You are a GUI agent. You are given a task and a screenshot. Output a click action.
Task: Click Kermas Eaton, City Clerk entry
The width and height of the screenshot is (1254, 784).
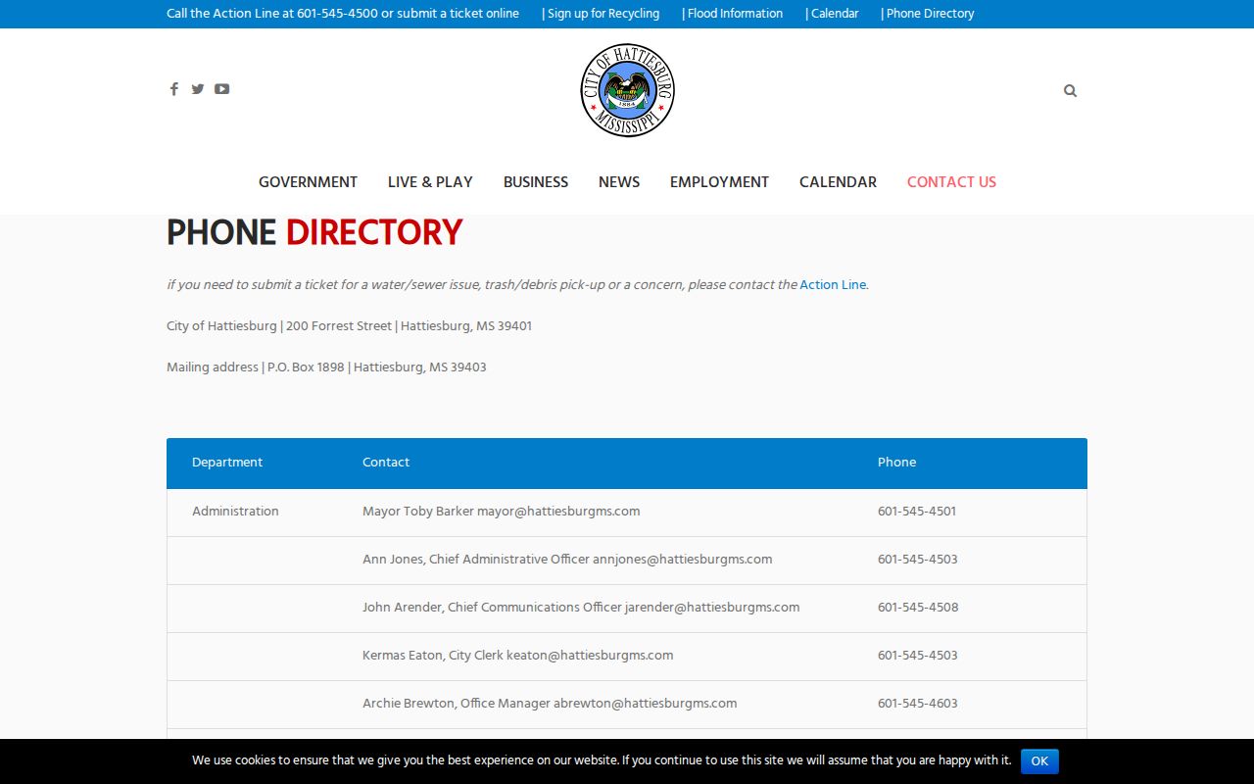(x=517, y=656)
